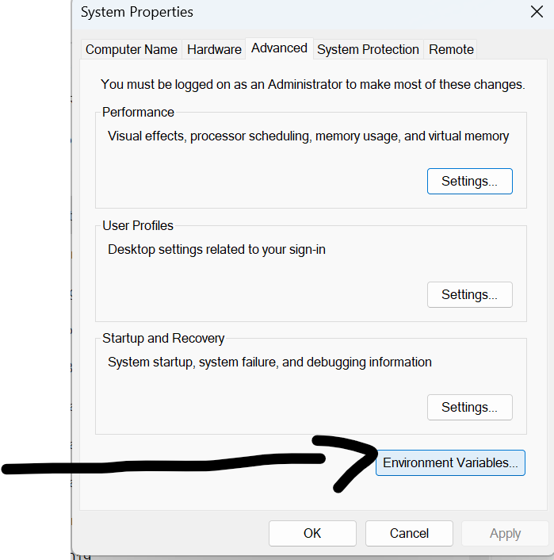
Task: Click Cancel to discard changes
Action: coord(409,533)
